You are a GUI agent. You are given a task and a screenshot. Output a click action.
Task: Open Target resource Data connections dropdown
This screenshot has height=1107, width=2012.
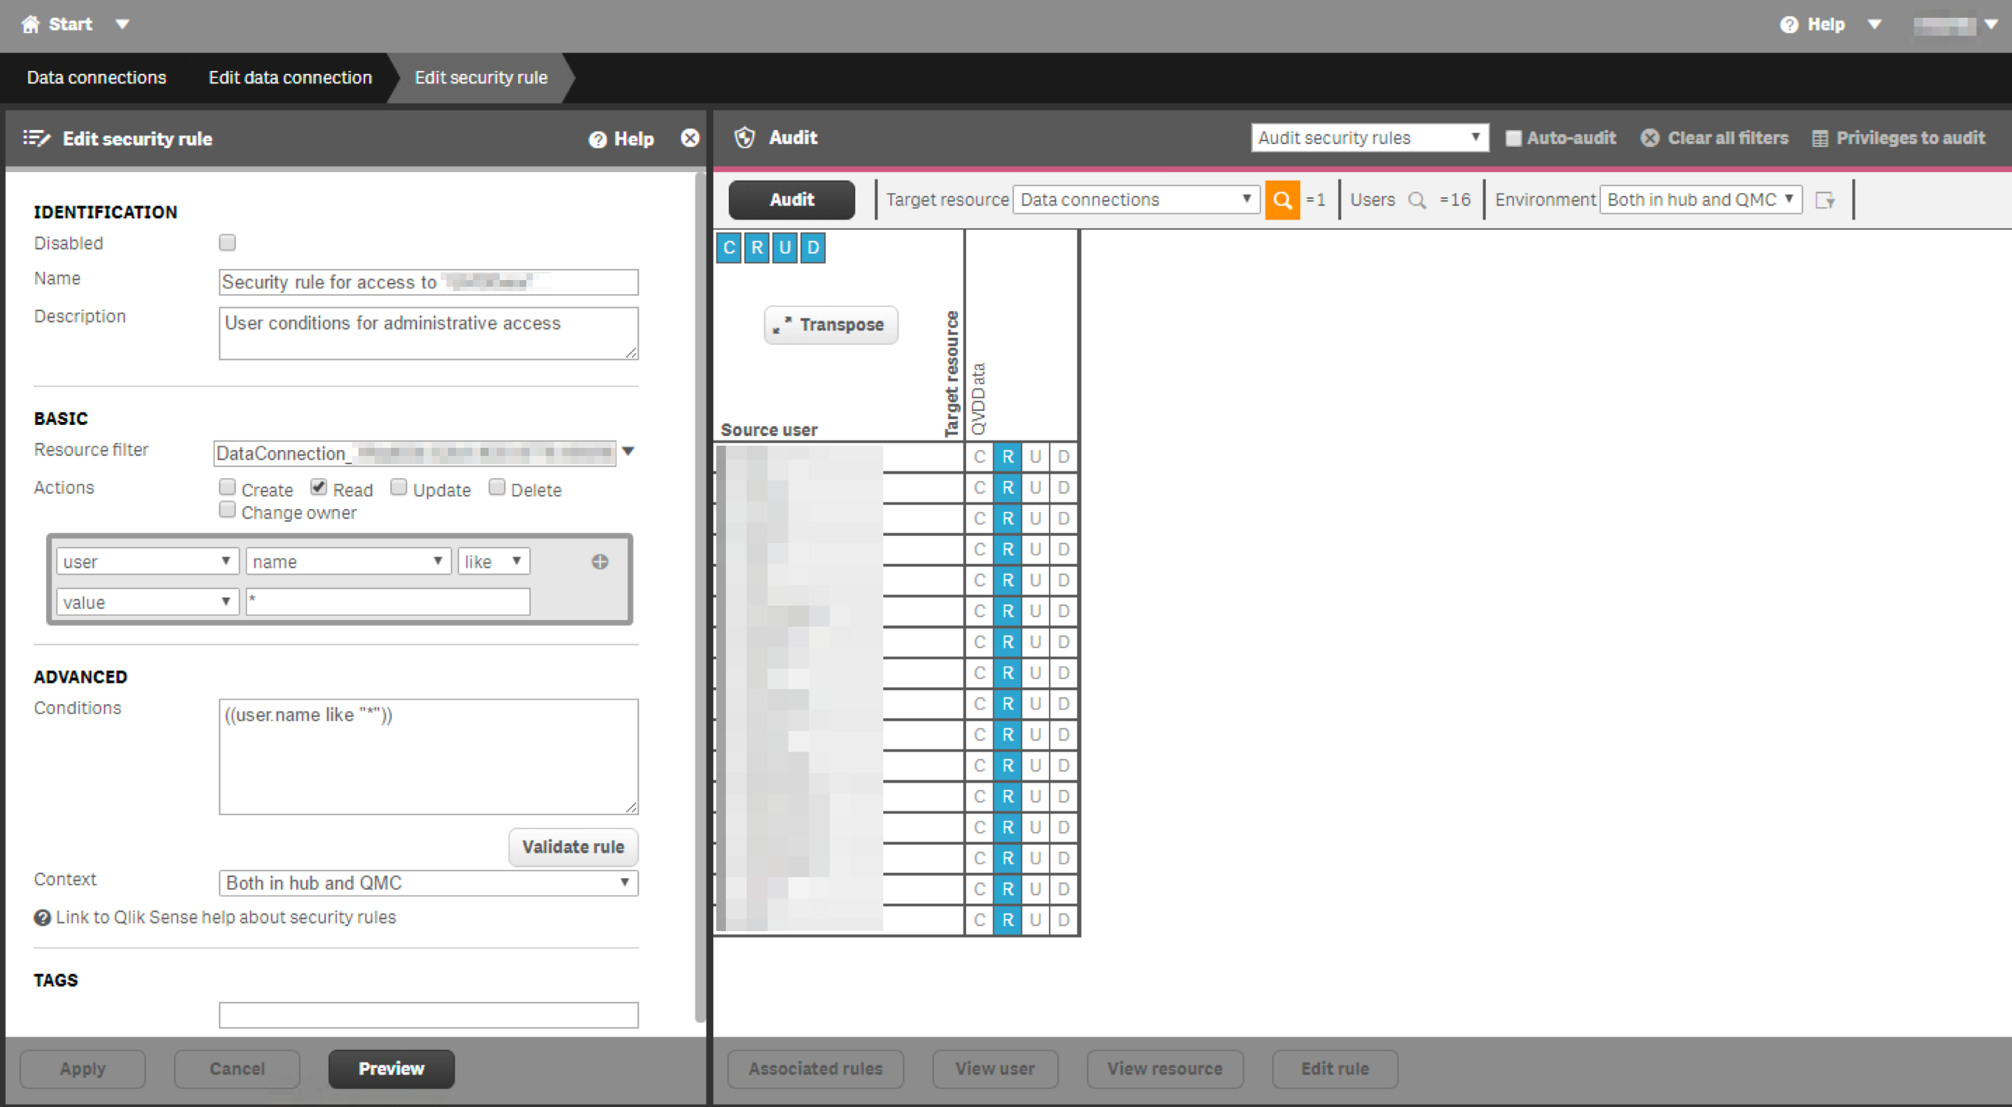click(1135, 200)
